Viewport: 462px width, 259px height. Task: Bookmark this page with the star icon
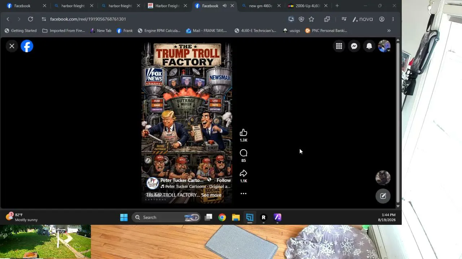[x=311, y=19]
